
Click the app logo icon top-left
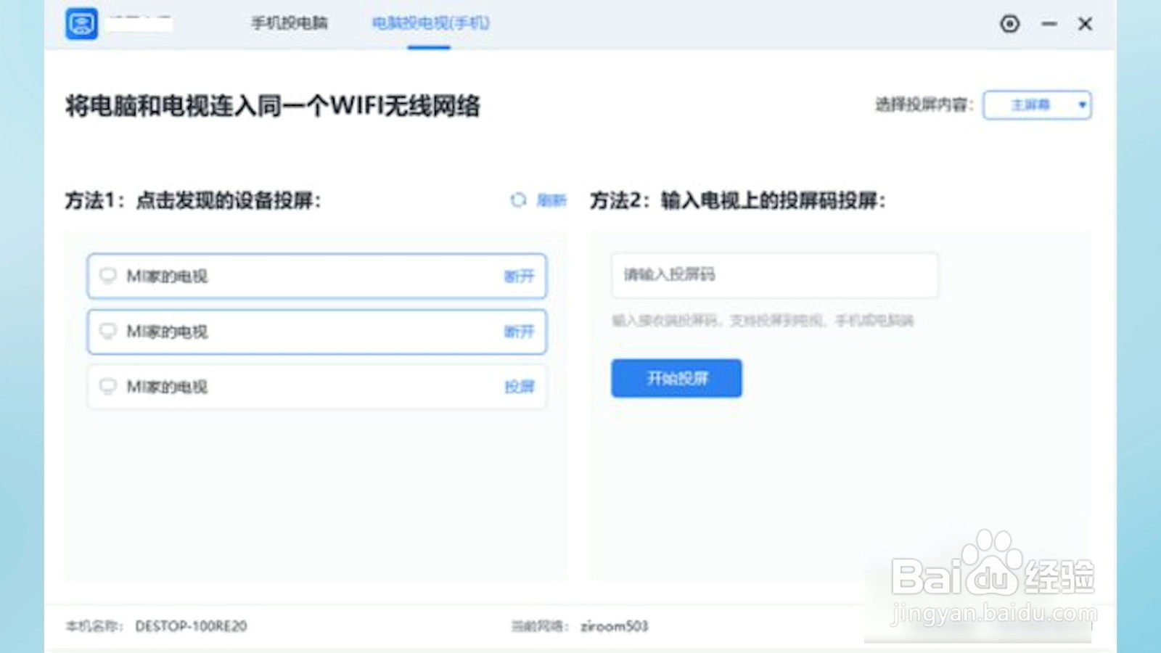point(82,24)
